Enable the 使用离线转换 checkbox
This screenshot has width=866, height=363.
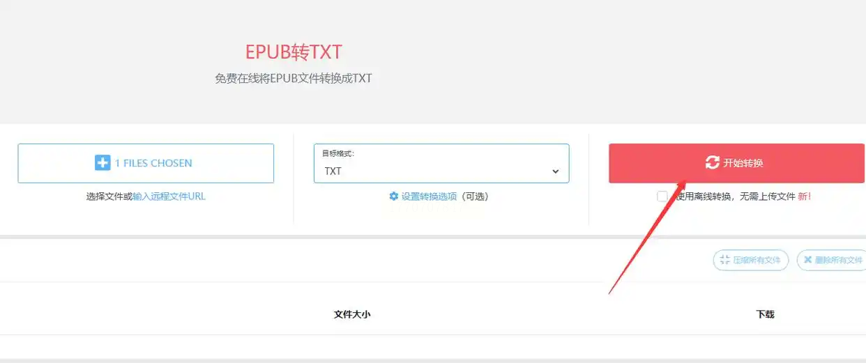point(662,196)
